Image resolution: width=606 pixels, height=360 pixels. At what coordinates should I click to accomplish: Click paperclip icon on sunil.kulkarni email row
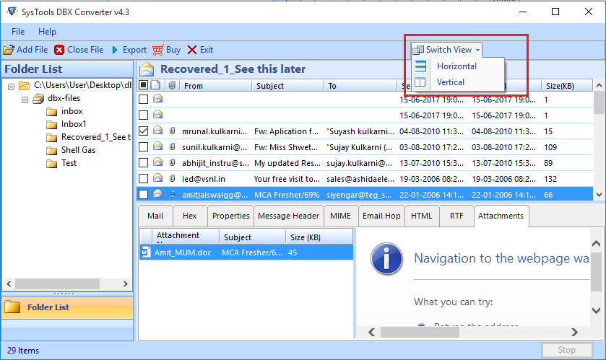tap(173, 146)
